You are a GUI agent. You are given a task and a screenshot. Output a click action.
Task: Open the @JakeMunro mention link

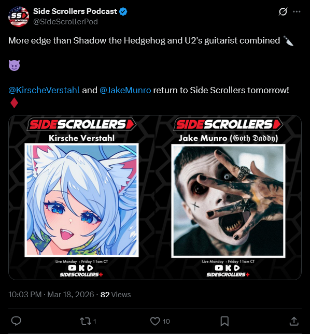pyautogui.click(x=125, y=90)
